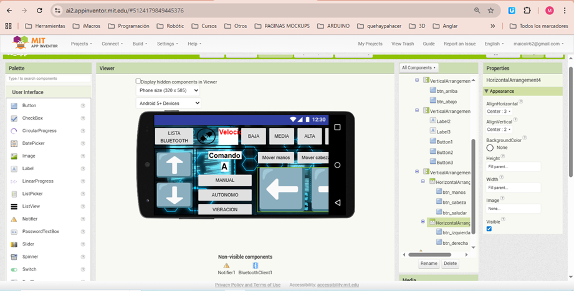This screenshot has height=291, width=574.
Task: Collapse the Appearance properties section
Action: click(x=487, y=91)
